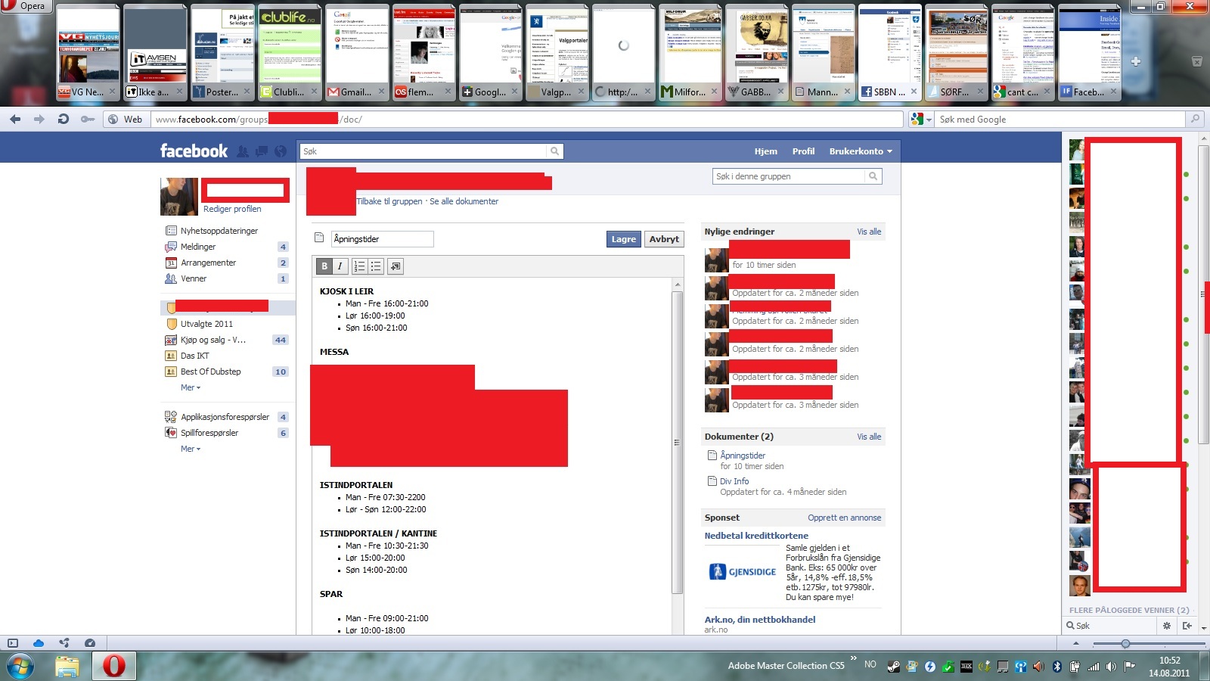Screen dimensions: 1210x681
Task: Click the chat sidebar collapse icon
Action: click(x=1187, y=626)
